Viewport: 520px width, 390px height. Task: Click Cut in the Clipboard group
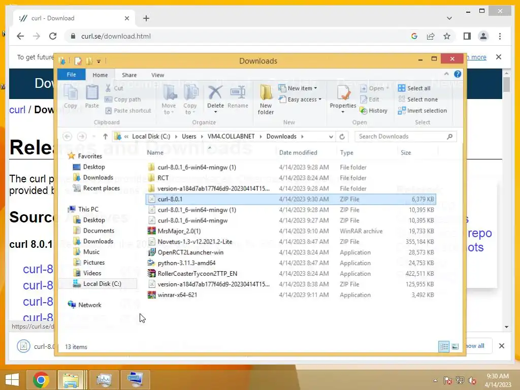point(114,88)
